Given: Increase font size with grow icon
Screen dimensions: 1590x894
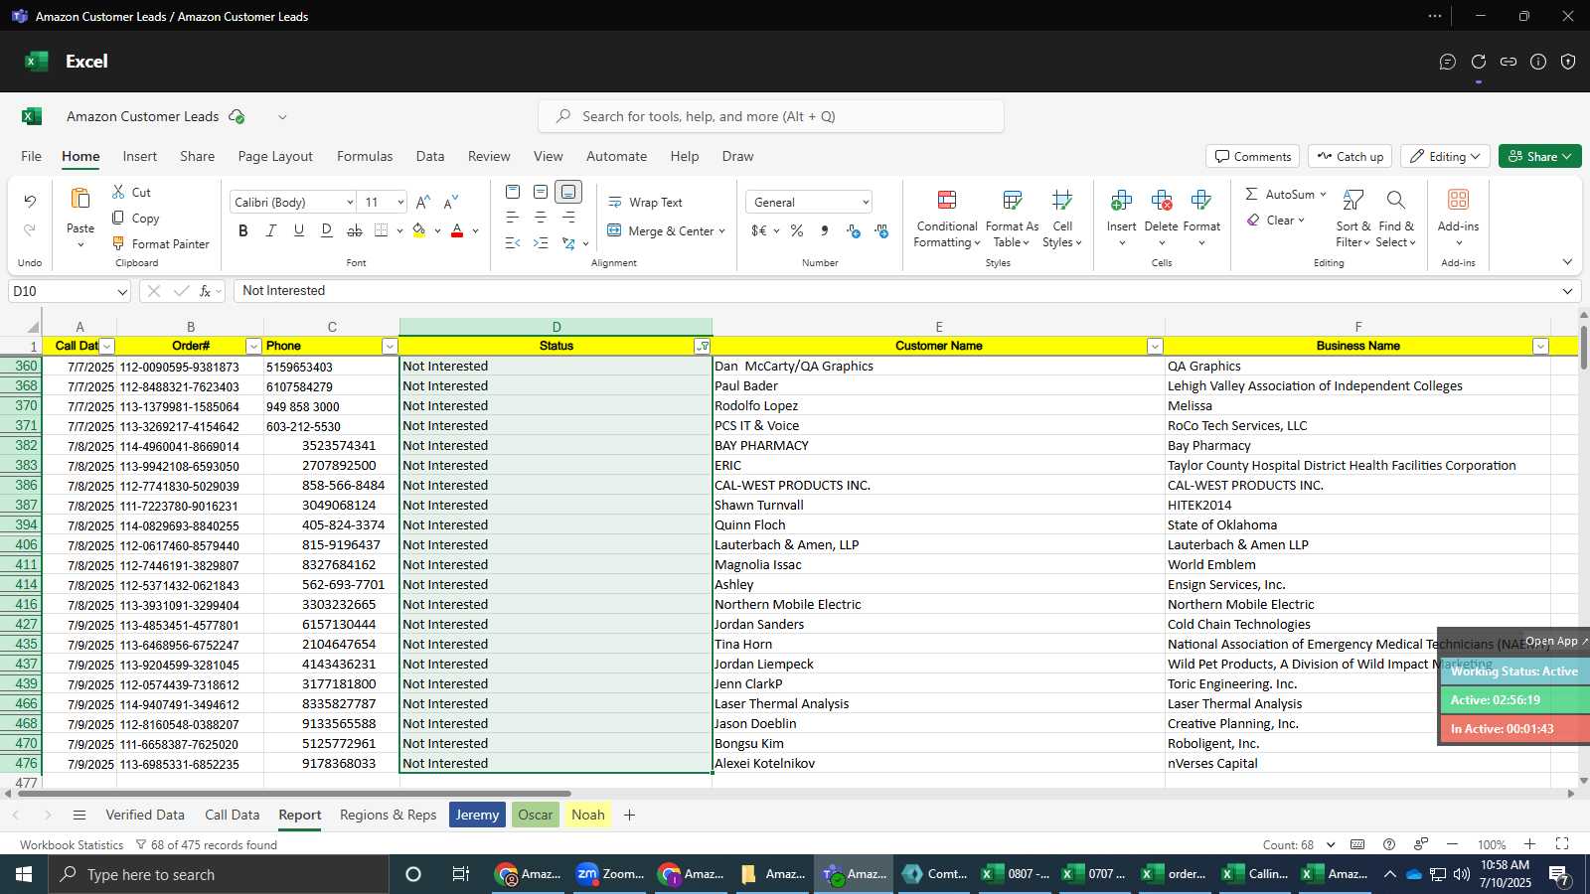Looking at the screenshot, I should click(423, 202).
